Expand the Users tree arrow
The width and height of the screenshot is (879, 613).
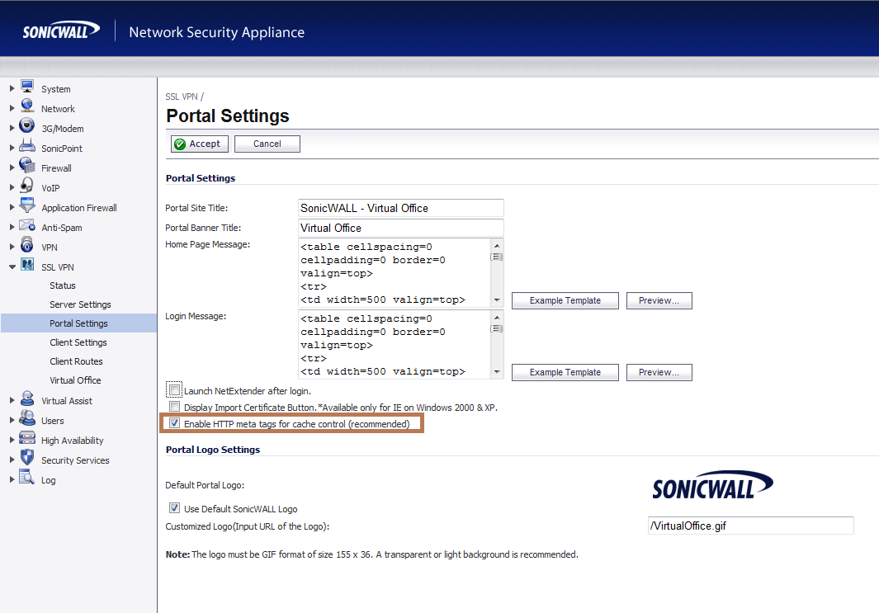click(x=12, y=420)
